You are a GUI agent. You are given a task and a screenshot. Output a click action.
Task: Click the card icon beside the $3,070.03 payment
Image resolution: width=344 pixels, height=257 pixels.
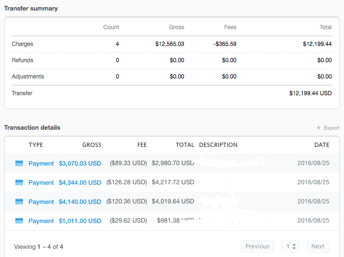point(19,163)
